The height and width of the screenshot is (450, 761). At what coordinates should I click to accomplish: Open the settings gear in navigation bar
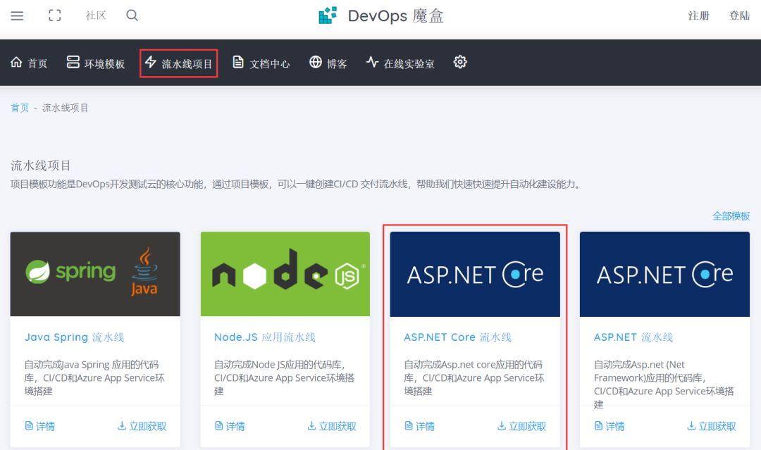pyautogui.click(x=460, y=62)
